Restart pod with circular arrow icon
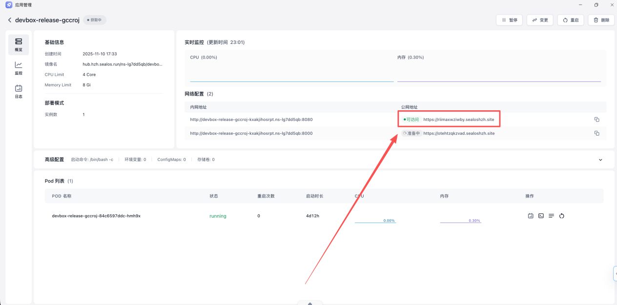 tap(562, 216)
